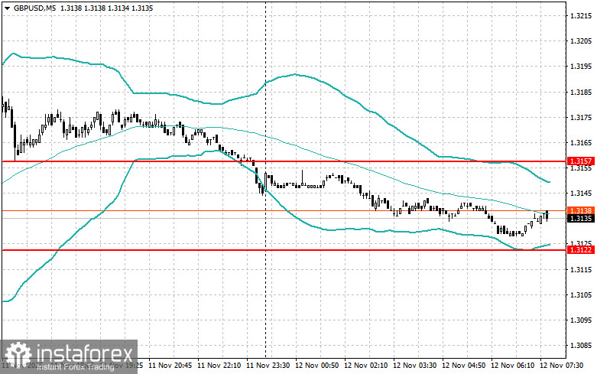
Task: Click the 12 Nov 00:50 time label
Action: pos(316,366)
